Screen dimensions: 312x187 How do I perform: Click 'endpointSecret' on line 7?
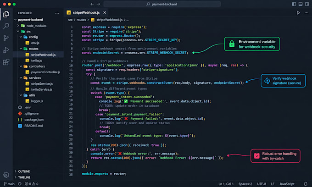tap(106, 53)
